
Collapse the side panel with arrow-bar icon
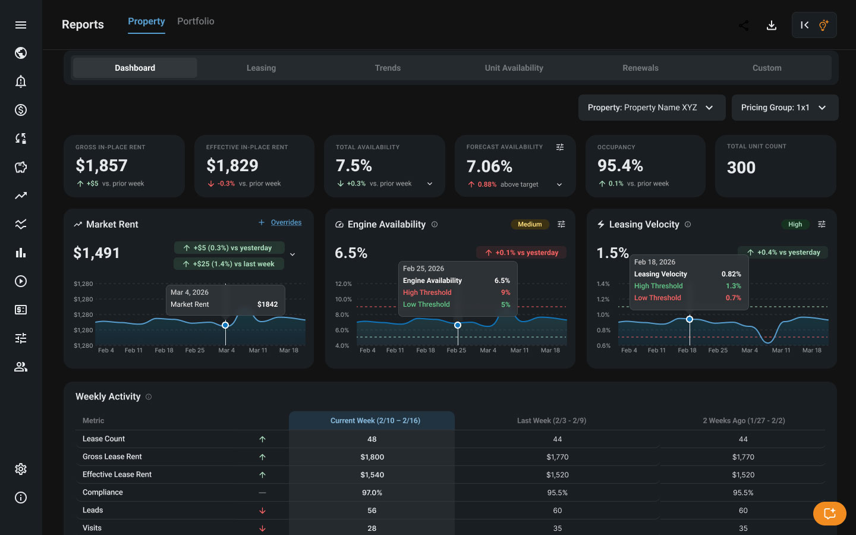pyautogui.click(x=804, y=25)
